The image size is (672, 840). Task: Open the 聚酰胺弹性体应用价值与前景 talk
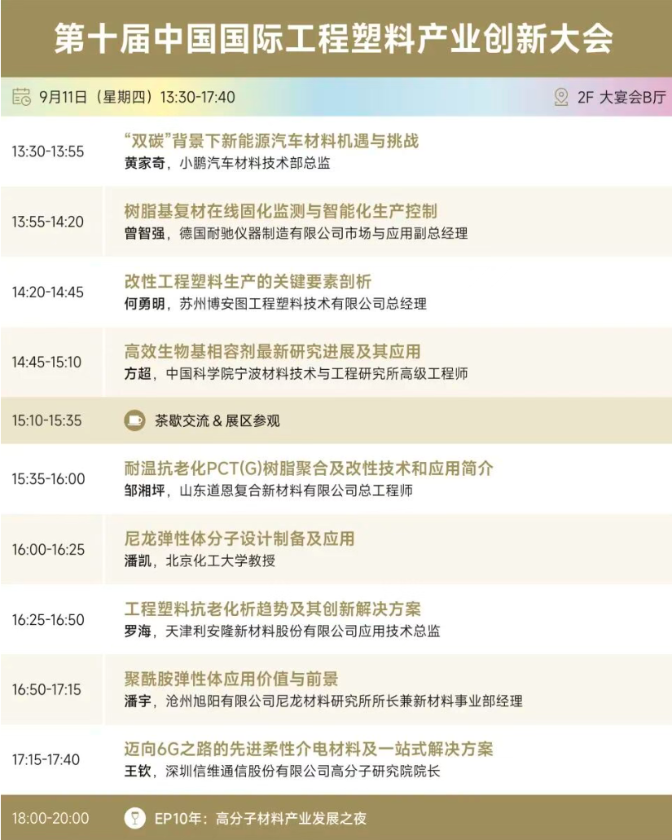(231, 679)
